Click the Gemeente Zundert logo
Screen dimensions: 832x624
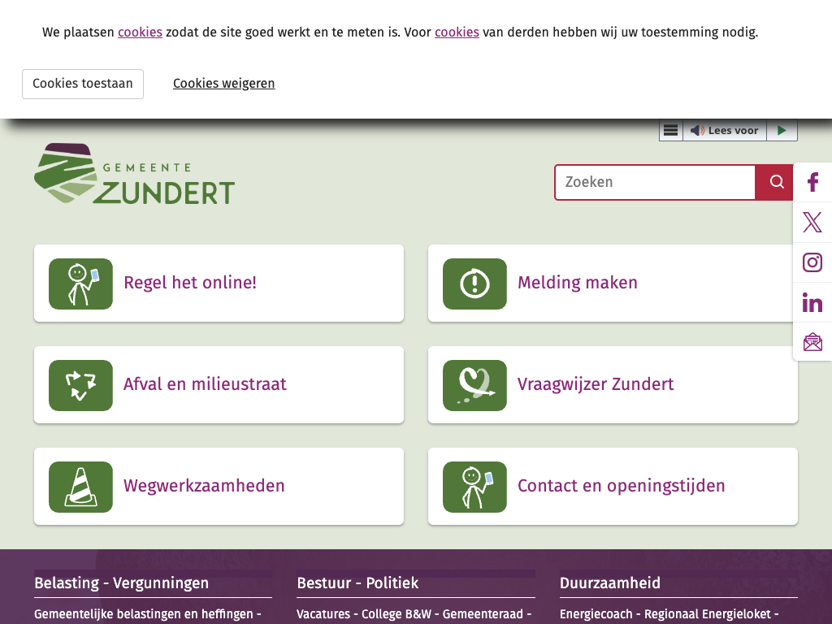pyautogui.click(x=134, y=174)
